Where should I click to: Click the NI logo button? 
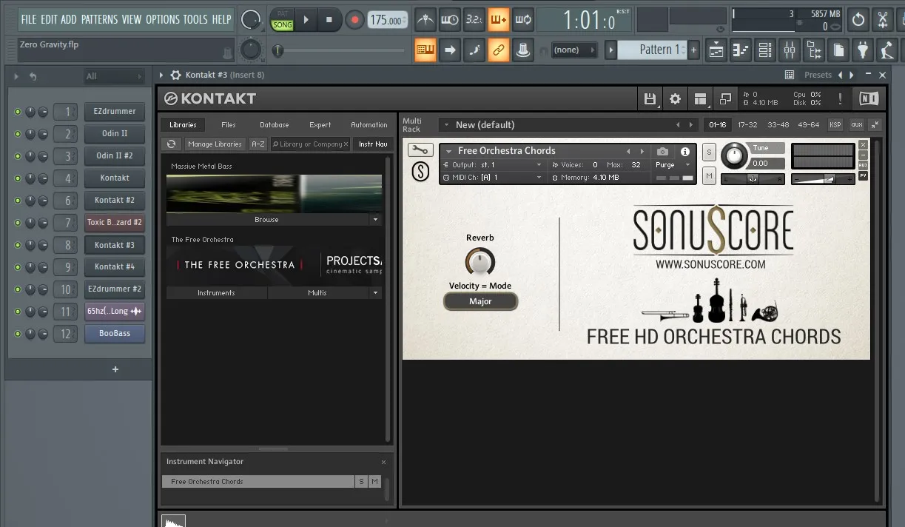click(x=869, y=98)
